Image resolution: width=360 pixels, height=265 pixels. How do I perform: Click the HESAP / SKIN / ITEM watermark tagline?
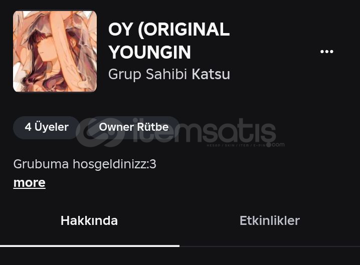[x=236, y=145]
